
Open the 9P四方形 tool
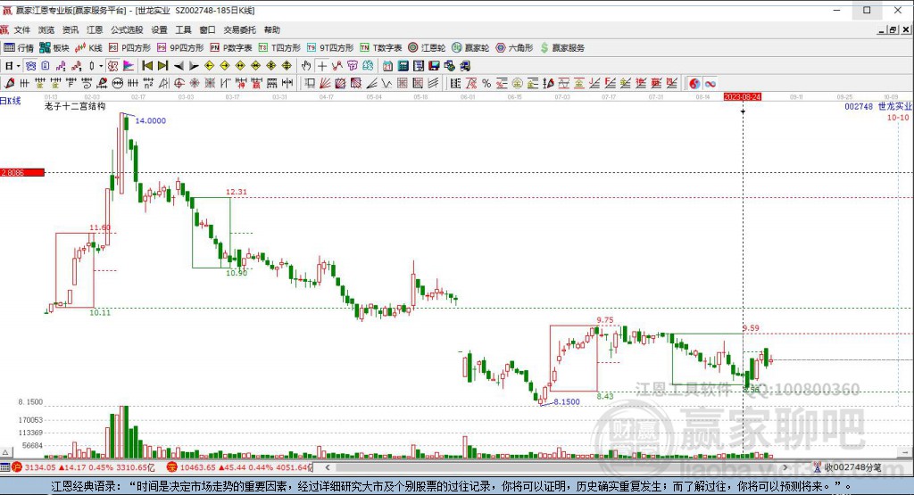tap(180, 48)
